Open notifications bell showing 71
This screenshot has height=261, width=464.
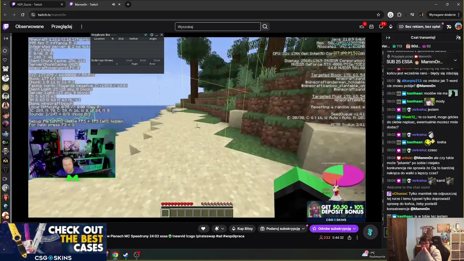pyautogui.click(x=381, y=26)
